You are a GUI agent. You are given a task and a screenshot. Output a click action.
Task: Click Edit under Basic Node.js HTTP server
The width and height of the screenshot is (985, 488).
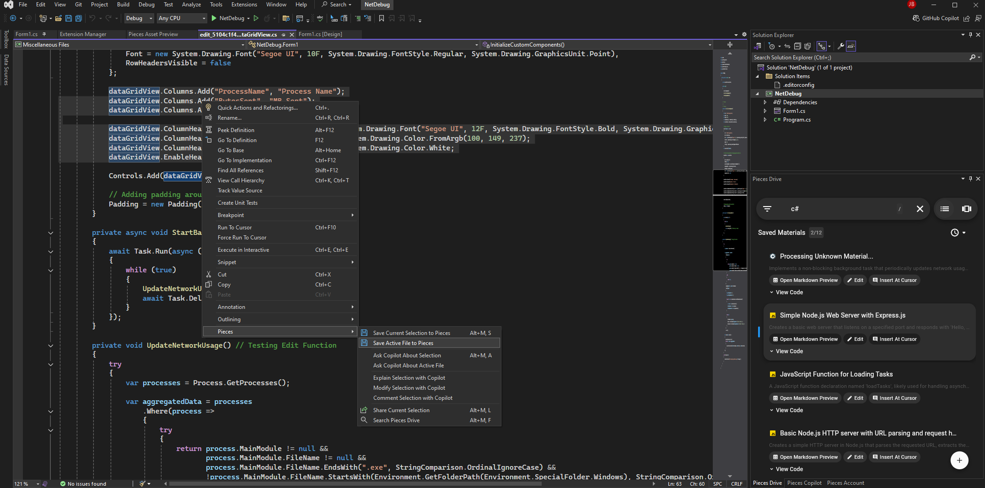coord(855,457)
